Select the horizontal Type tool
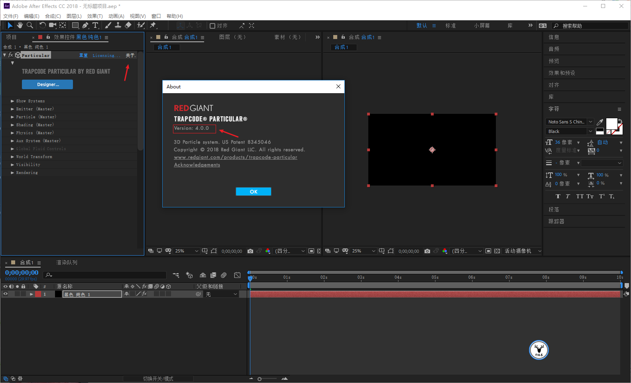631x383 pixels. pos(95,25)
